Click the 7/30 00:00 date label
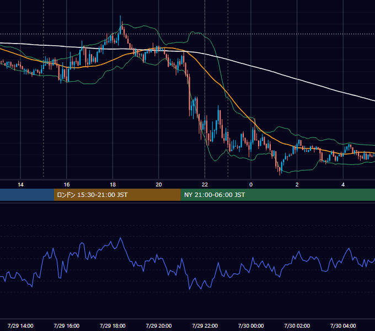Image resolution: width=375 pixels, height=331 pixels. 251,325
